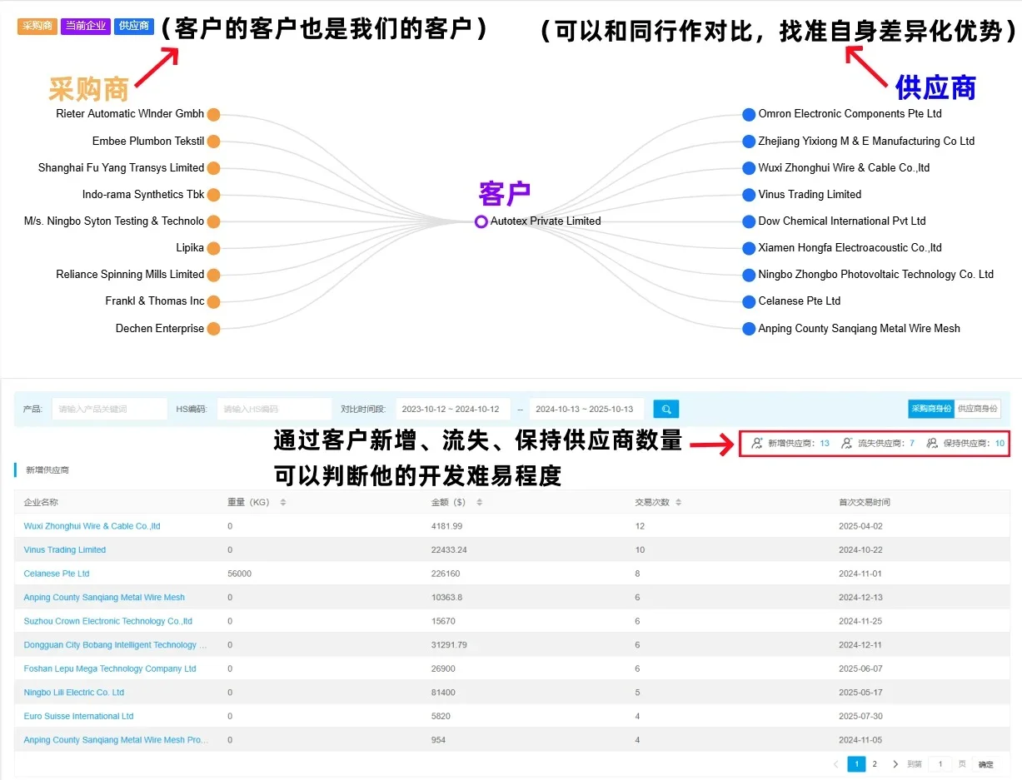Click the orange node for Embee Plumbon Tekstil

point(213,142)
